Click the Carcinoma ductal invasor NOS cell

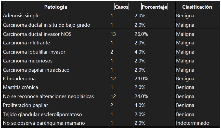(x=37, y=34)
